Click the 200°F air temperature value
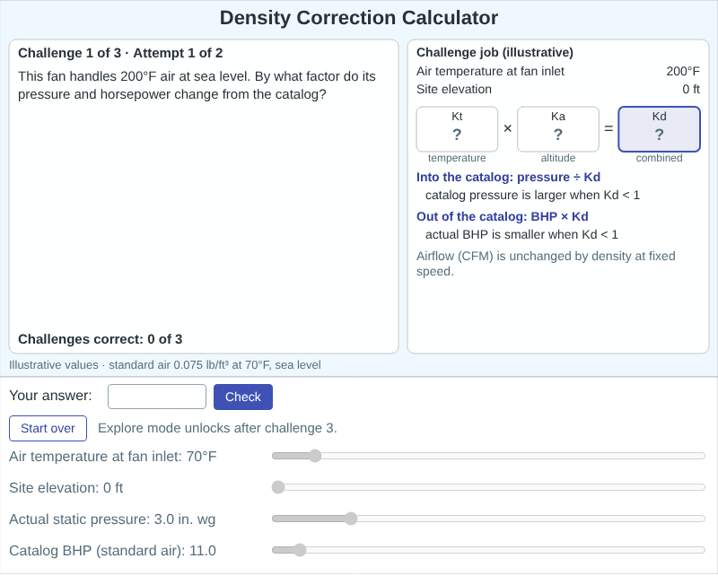This screenshot has height=576, width=718. click(683, 72)
